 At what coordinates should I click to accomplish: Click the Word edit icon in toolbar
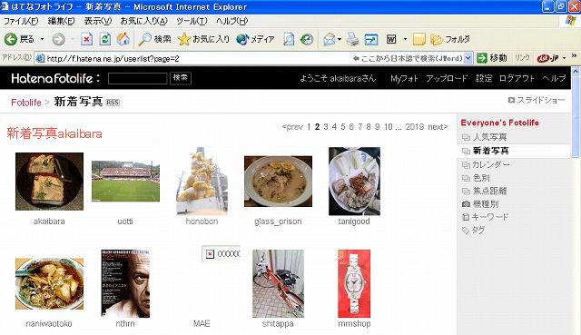(391, 39)
